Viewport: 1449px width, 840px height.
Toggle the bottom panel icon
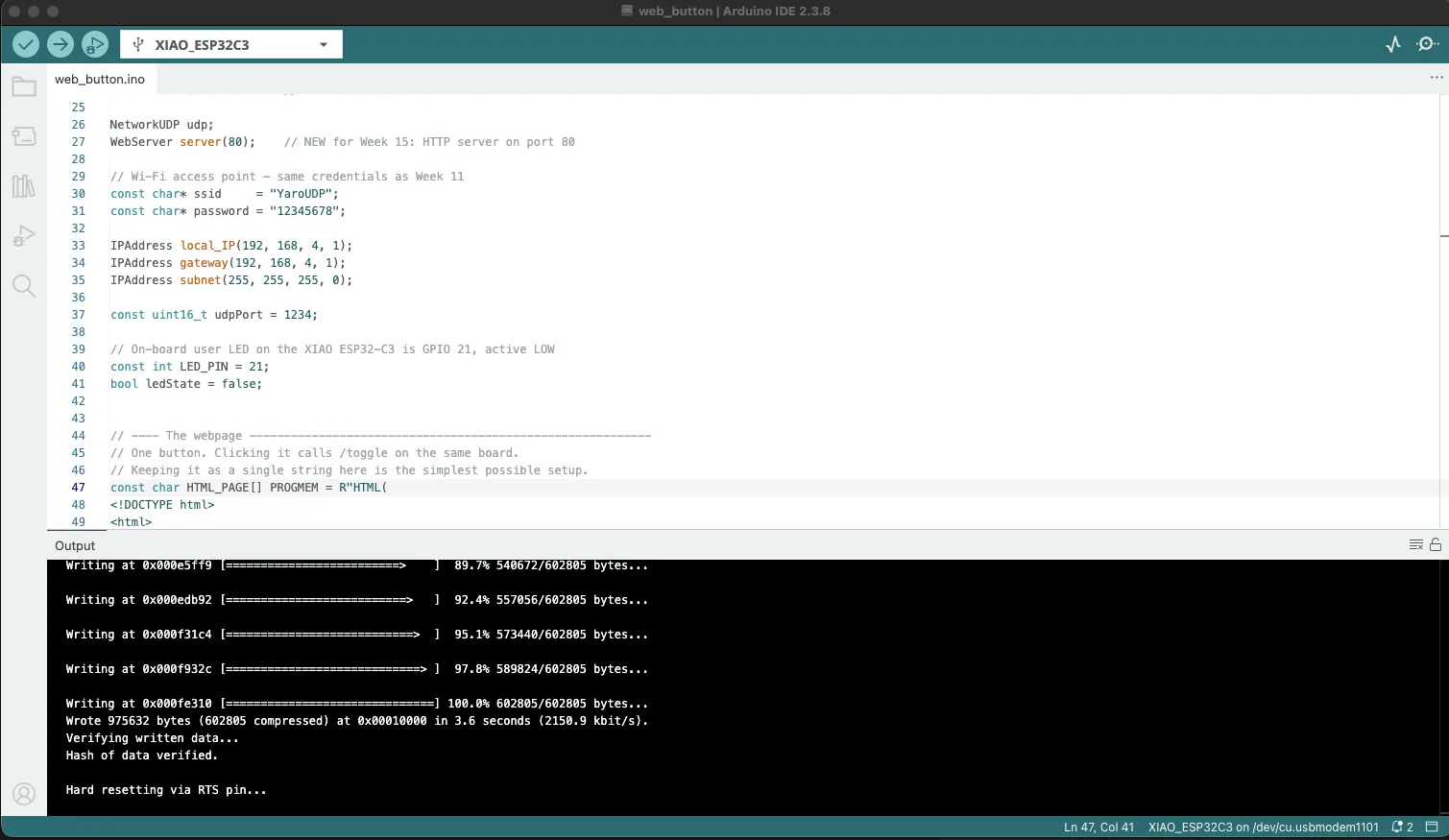1432,827
